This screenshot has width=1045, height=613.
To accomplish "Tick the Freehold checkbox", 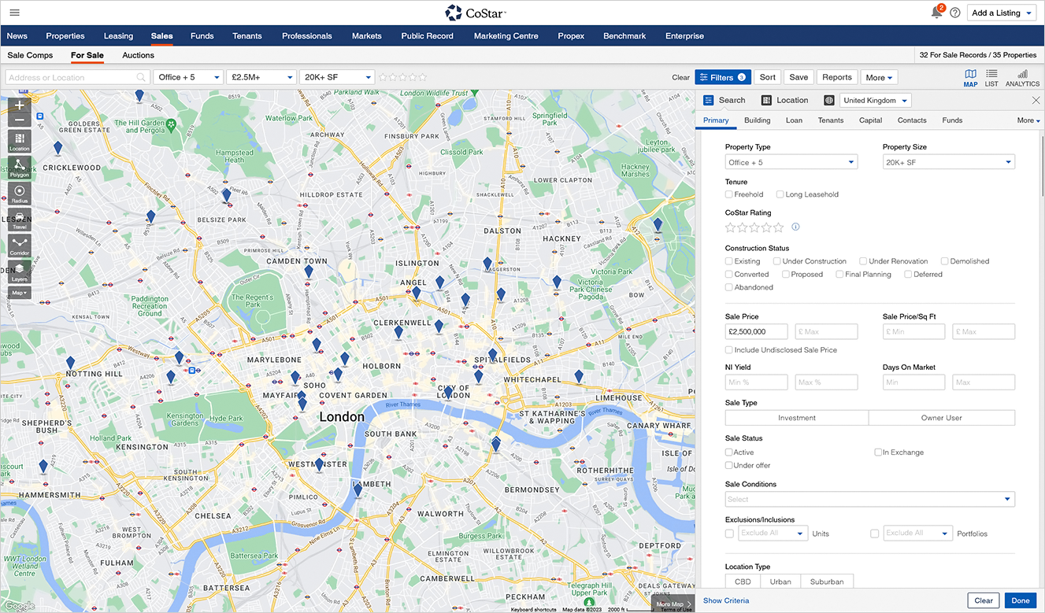I will 729,194.
